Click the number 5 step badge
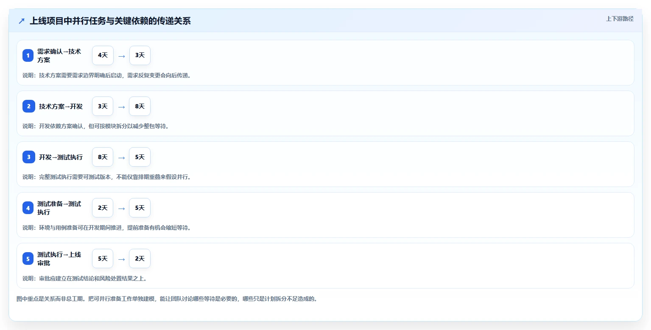The height and width of the screenshot is (330, 651). (28, 258)
